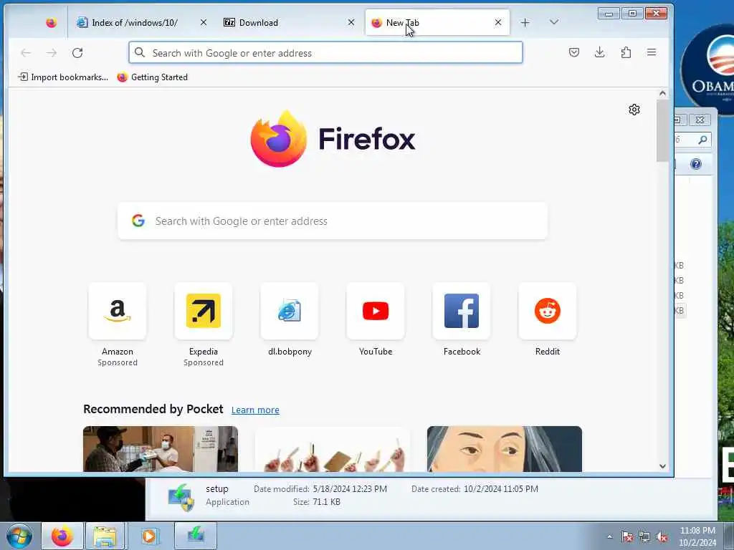This screenshot has height=550, width=734.
Task: Show hidden system tray icons
Action: (x=609, y=537)
